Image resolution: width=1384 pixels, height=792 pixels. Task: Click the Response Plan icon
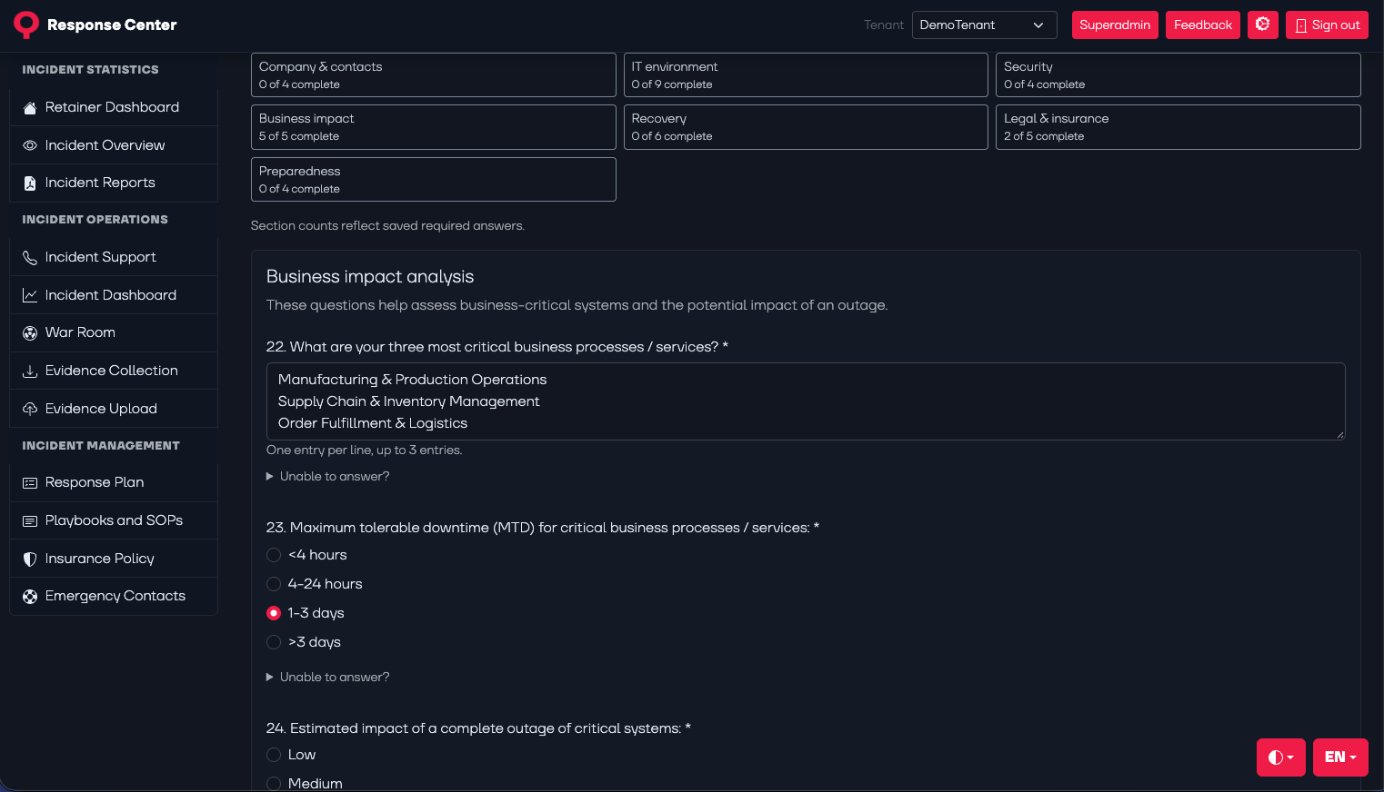coord(30,483)
